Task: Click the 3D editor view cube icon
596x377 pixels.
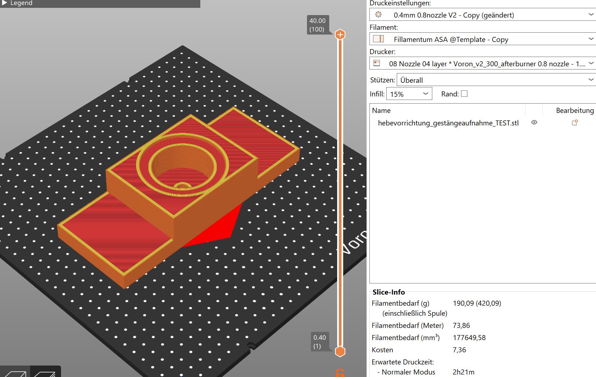Action: tap(15, 373)
